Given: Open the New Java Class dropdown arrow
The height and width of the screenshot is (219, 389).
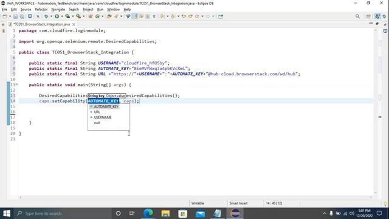Looking at the screenshot, I should (x=103, y=16).
